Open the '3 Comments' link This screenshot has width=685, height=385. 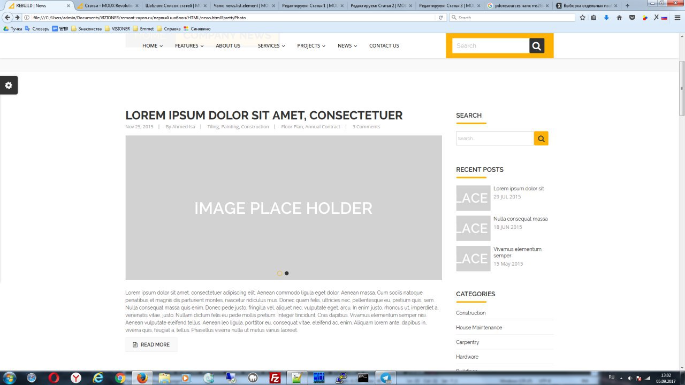(366, 127)
